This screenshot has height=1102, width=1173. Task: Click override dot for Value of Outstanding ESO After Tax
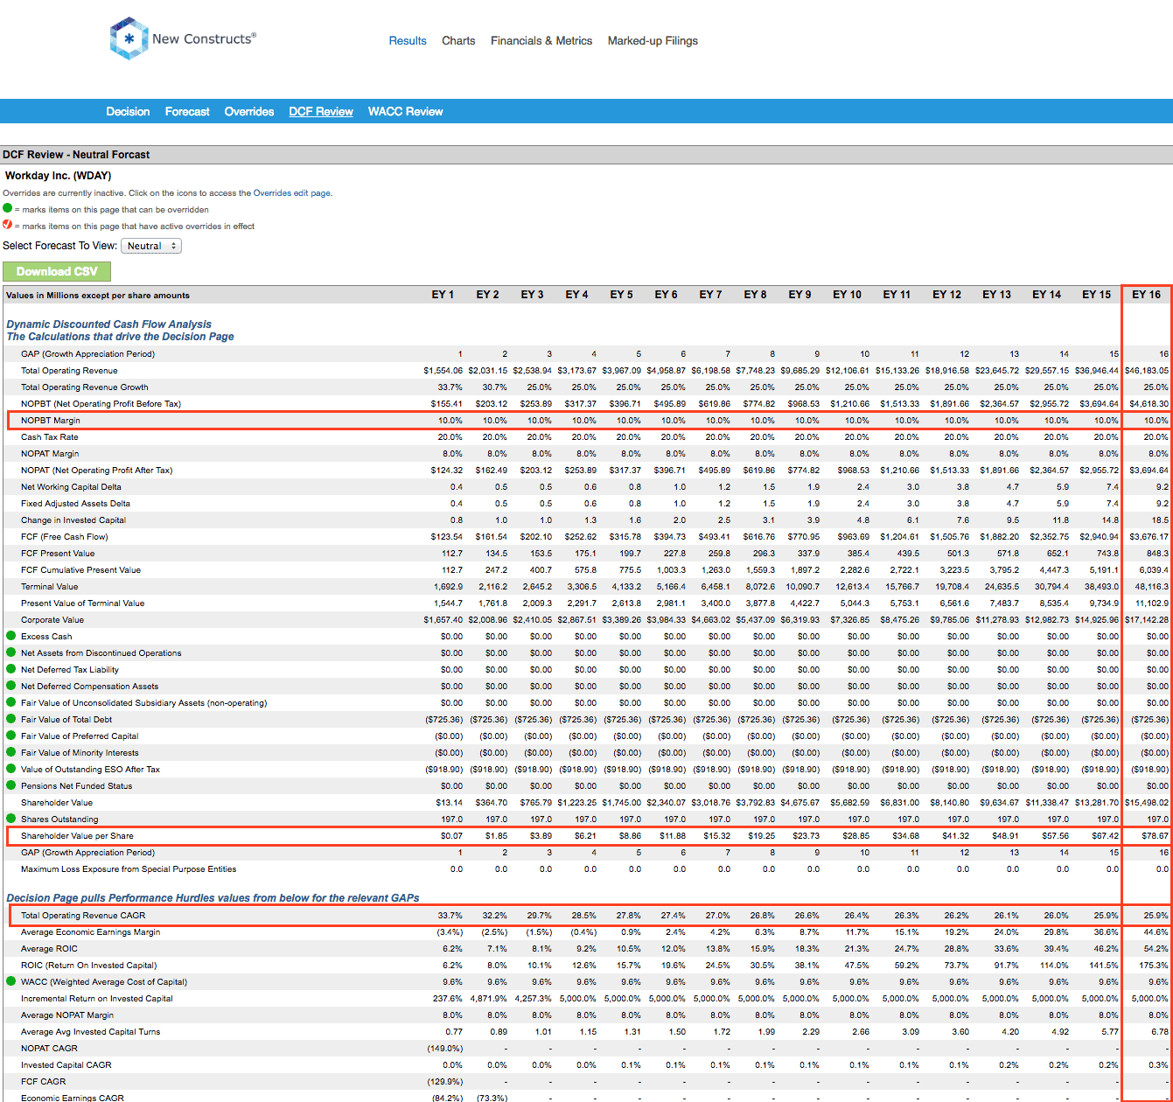click(10, 769)
